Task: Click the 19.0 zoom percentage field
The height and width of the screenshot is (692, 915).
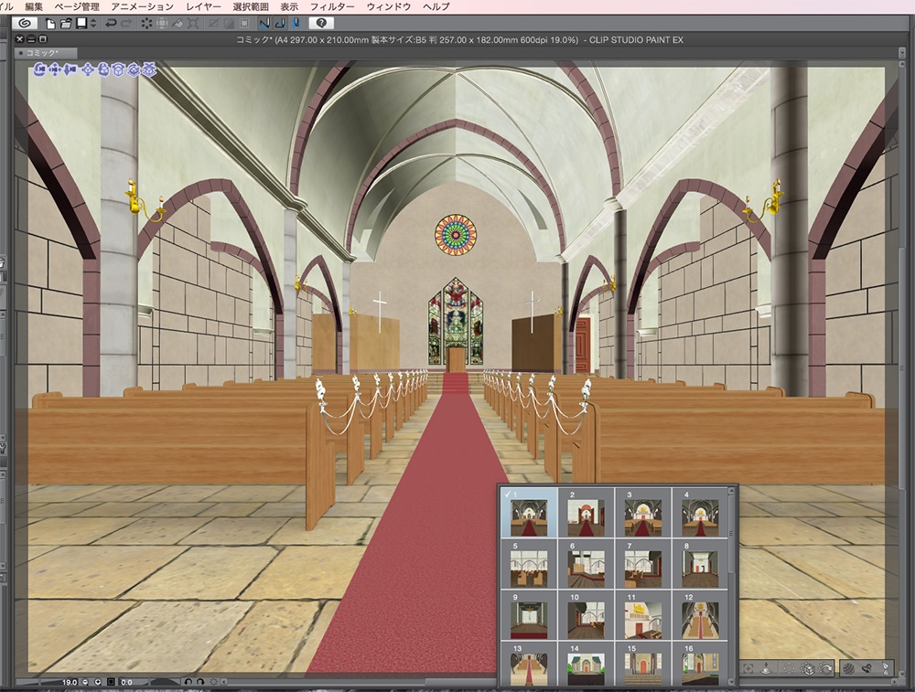Action: (59, 682)
